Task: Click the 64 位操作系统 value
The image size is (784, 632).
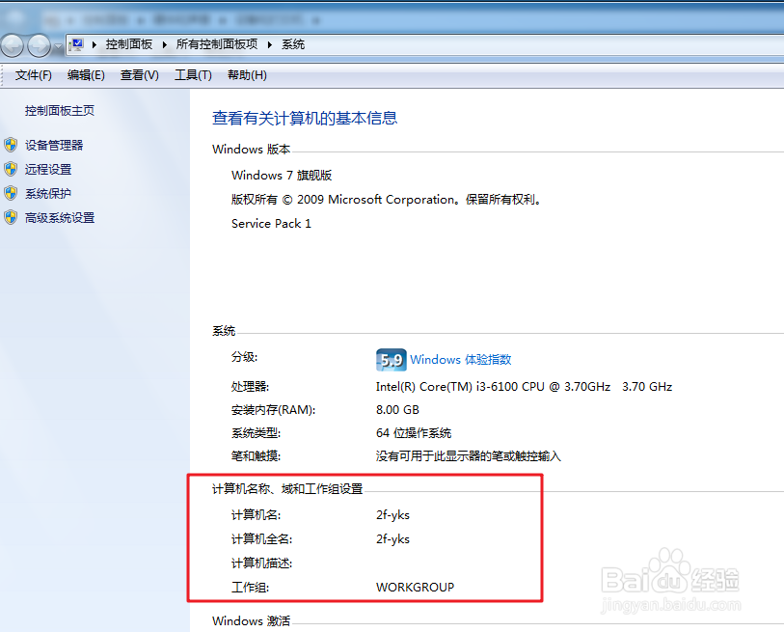Action: pos(414,433)
